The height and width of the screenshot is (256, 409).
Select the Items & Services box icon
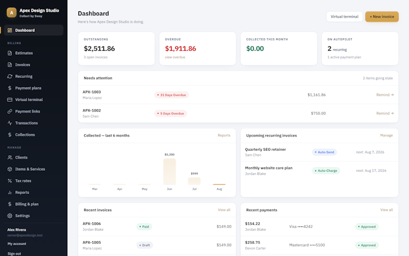pos(10,169)
